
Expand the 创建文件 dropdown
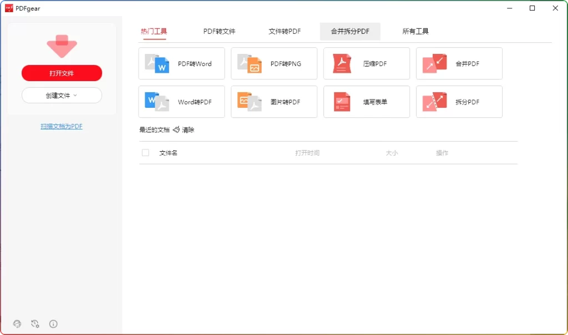tap(62, 95)
